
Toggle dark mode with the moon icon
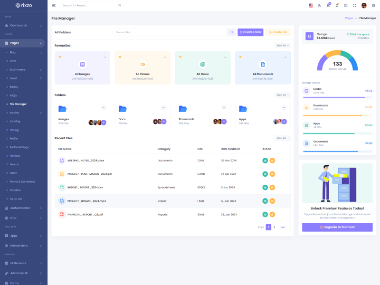[319, 5]
